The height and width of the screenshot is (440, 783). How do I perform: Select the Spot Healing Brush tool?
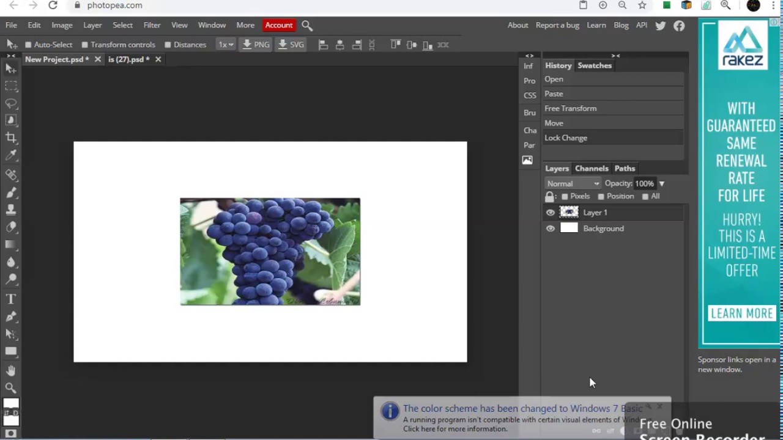[x=11, y=175]
